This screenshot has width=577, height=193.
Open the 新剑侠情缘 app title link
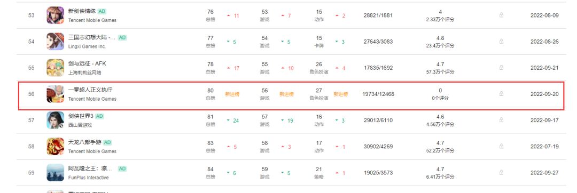[82, 11]
